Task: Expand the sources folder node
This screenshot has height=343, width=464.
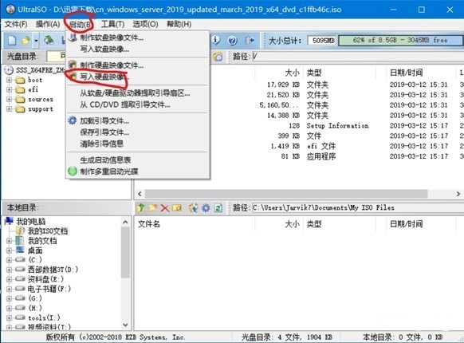Action: [x=10, y=99]
